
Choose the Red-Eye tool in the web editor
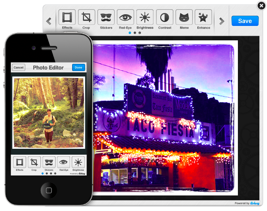[125, 17]
